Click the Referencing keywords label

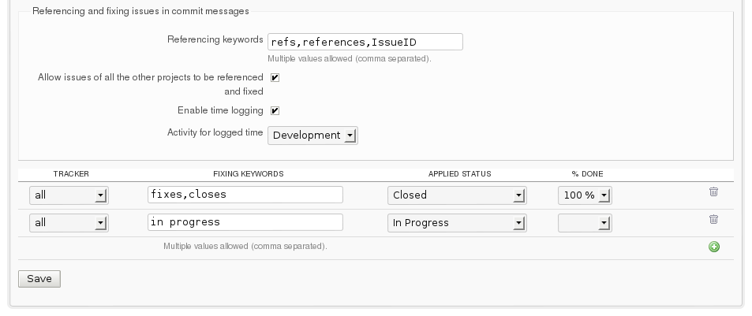click(x=215, y=39)
